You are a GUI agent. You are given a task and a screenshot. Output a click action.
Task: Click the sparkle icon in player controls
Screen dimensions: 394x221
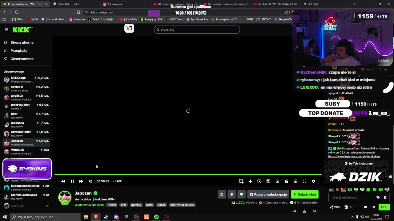click(x=250, y=181)
